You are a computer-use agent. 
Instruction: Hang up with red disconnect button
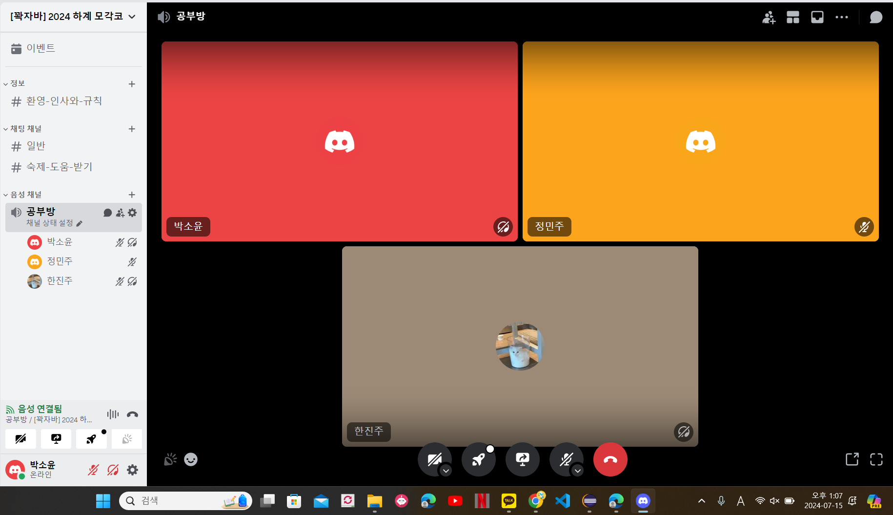610,459
